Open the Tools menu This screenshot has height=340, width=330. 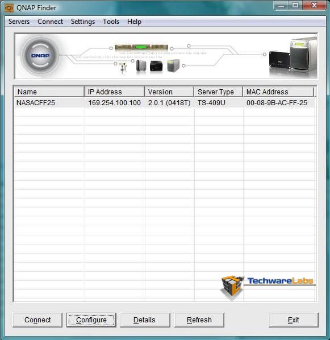point(111,22)
